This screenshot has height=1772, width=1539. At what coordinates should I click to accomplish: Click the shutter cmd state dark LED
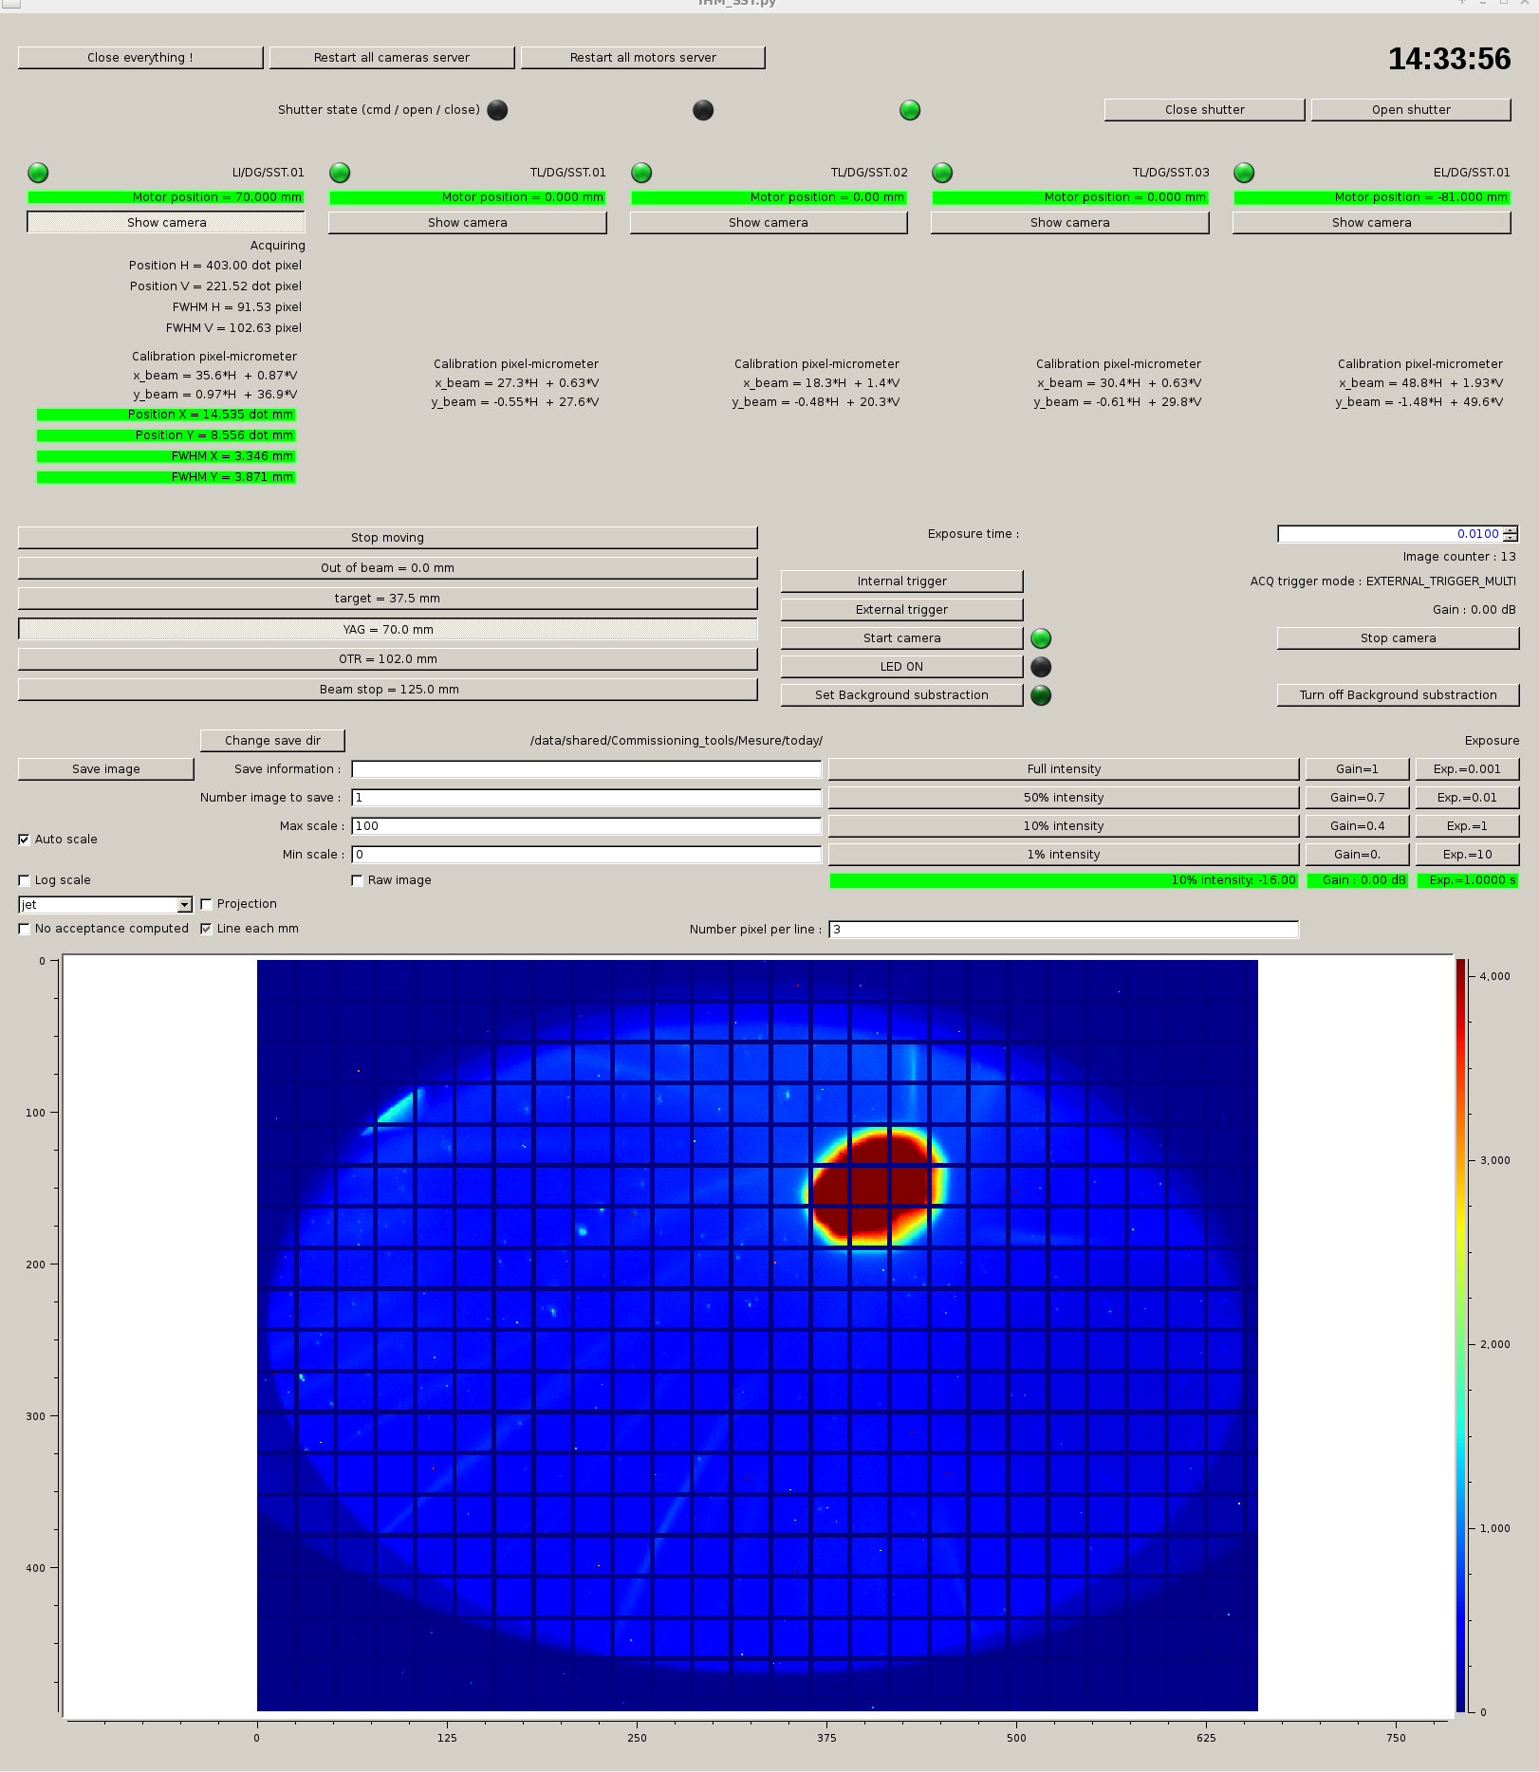pos(497,110)
